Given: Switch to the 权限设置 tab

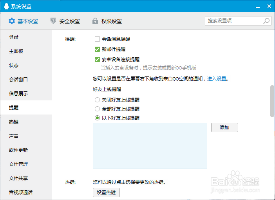Looking at the screenshot, I should (107, 21).
